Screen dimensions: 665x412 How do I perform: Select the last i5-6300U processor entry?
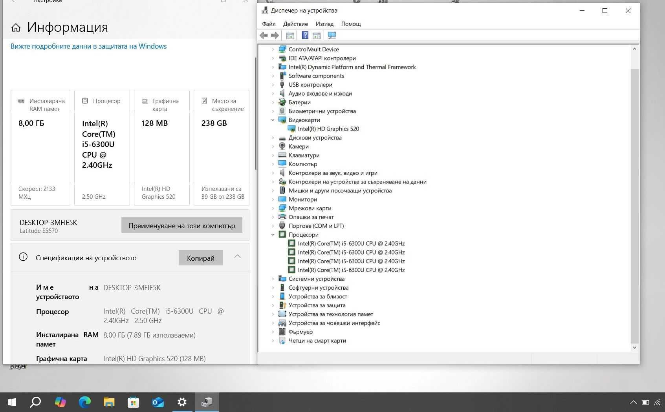tap(351, 270)
